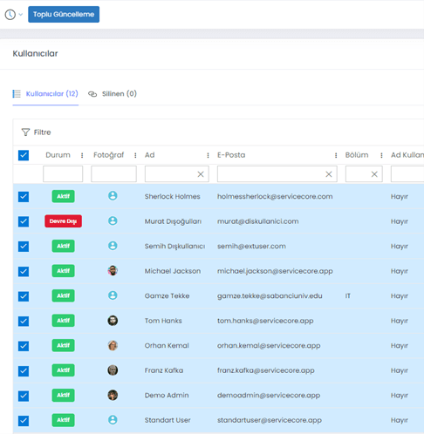Click the link icon beside Silinen tab

92,94
